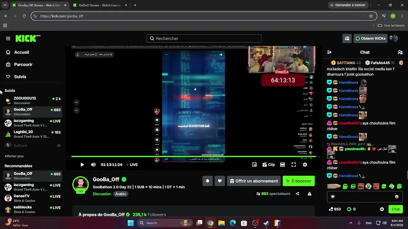Click the Arabic language tag
Screen dimensions: 408x229
pyautogui.click(x=121, y=194)
